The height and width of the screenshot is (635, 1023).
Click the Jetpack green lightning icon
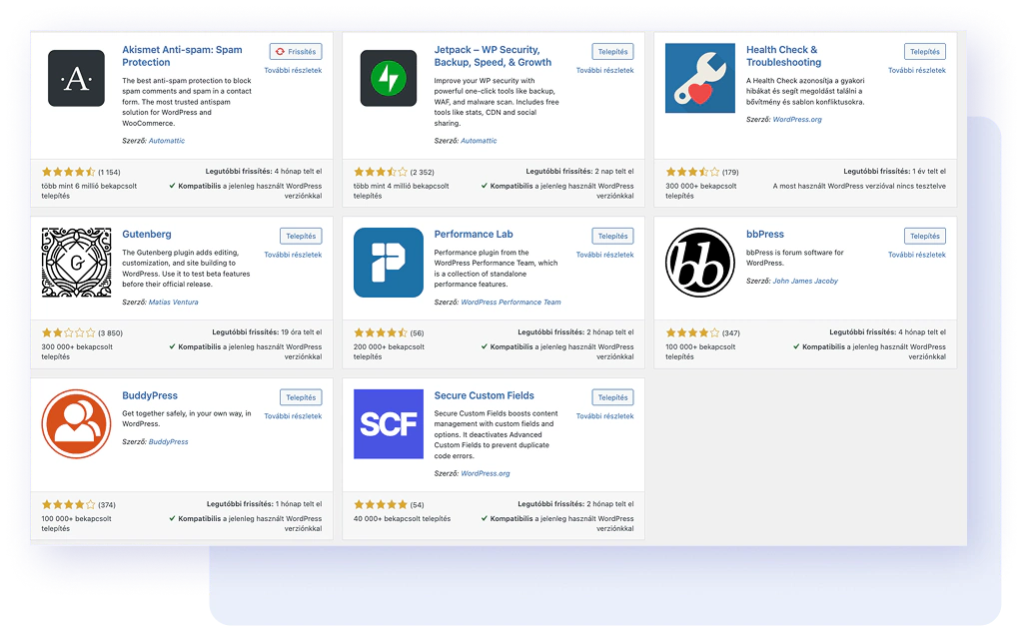click(x=389, y=79)
